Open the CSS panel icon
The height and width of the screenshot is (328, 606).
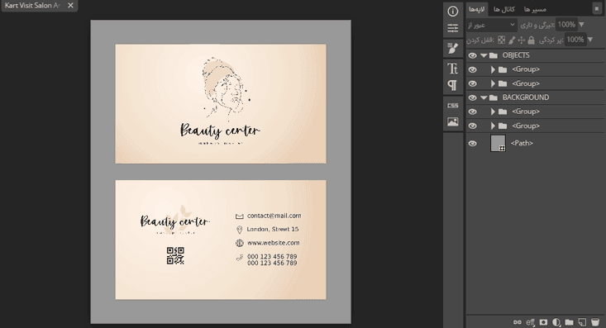452,105
